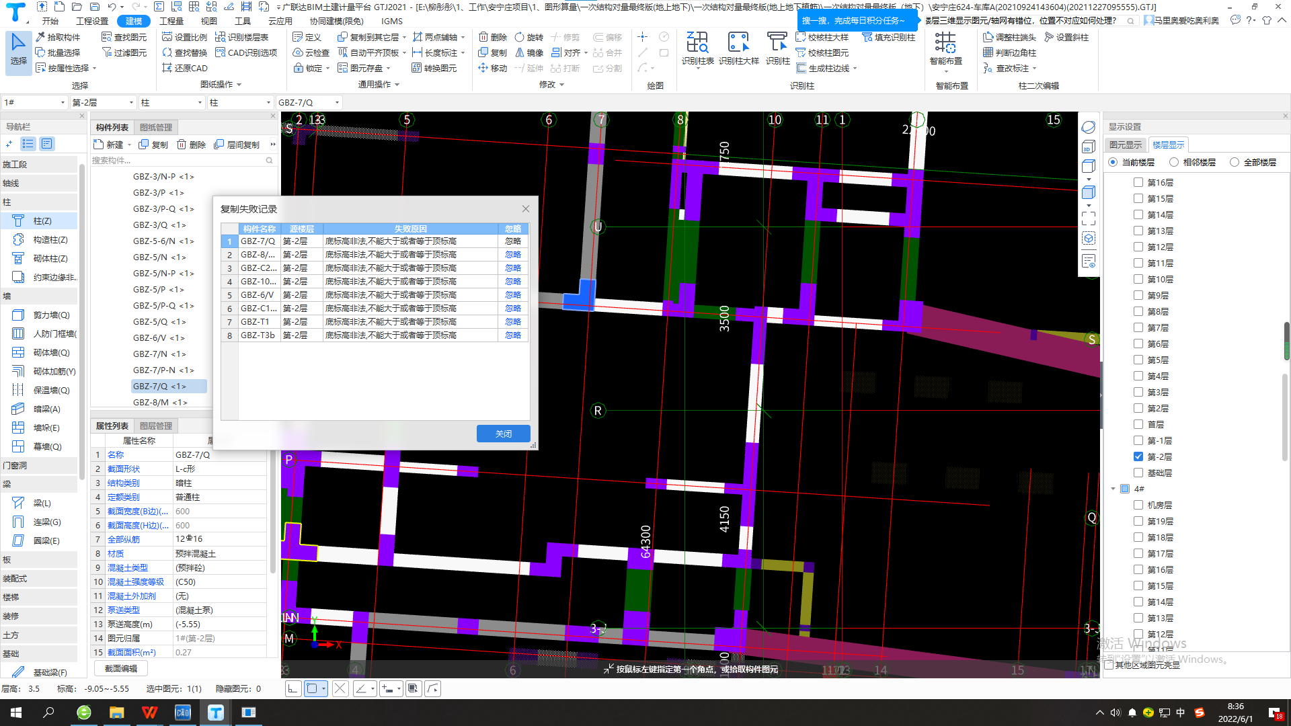Switch to 图层管理 tab in property panel
Screen dimensions: 1291x726
(156, 426)
